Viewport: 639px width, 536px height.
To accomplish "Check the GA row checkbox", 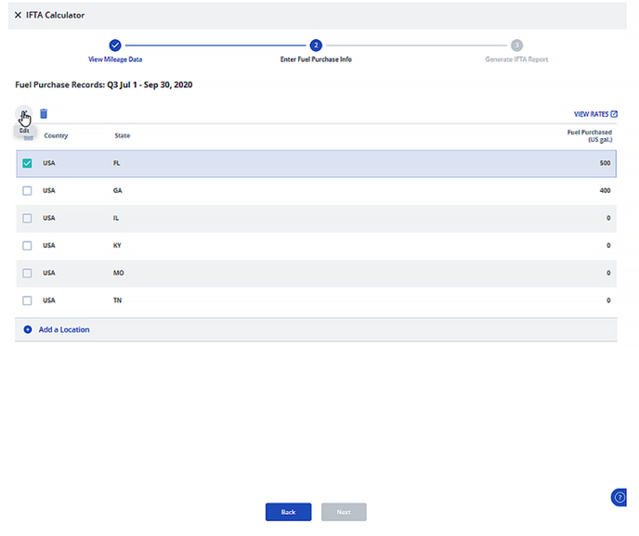I will 27,190.
